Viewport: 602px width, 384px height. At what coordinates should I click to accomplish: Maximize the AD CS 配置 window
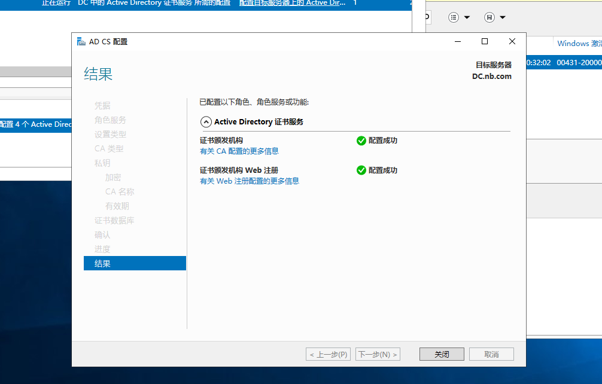tap(485, 41)
